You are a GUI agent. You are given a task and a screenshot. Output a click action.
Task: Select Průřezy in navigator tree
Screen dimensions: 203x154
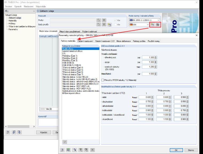pyautogui.click(x=12, y=23)
